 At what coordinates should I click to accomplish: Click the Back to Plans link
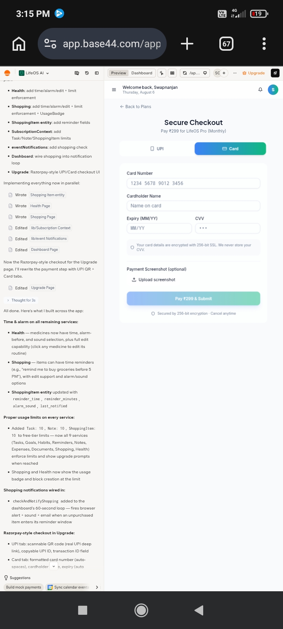136,107
